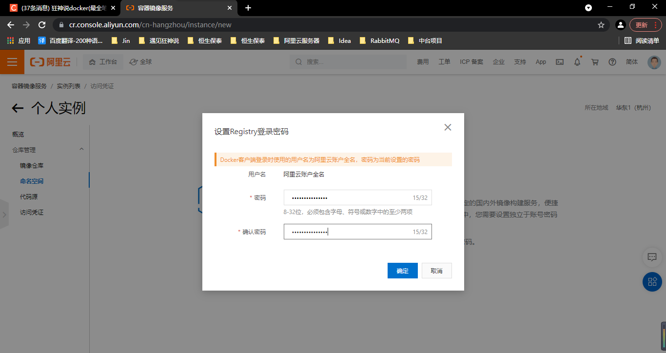Open the 支持 menu
This screenshot has width=666, height=353.
point(520,62)
